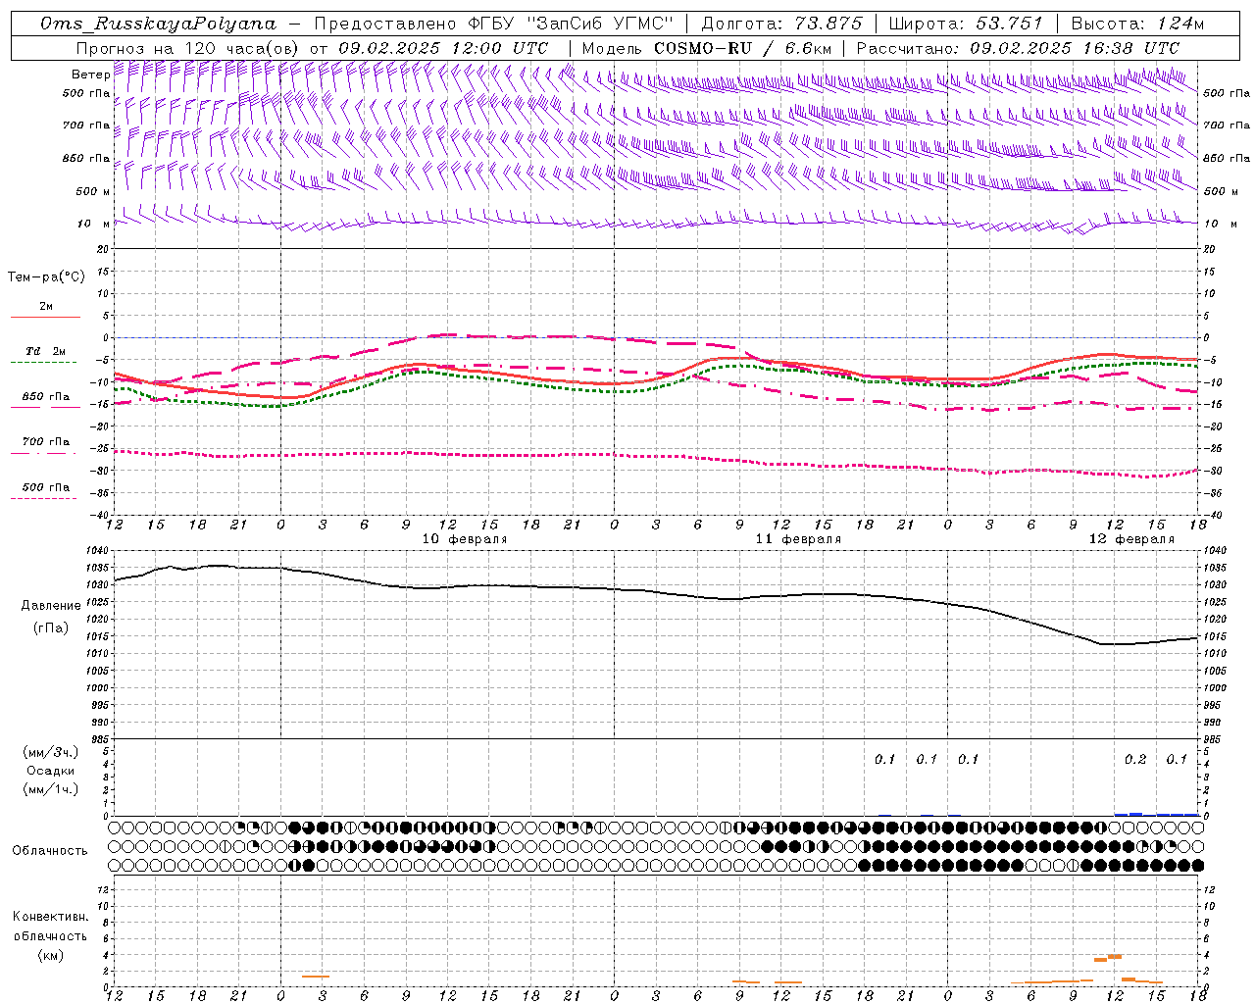
Task: Click the 500 гПа temperature legend entry
Action: click(x=46, y=487)
